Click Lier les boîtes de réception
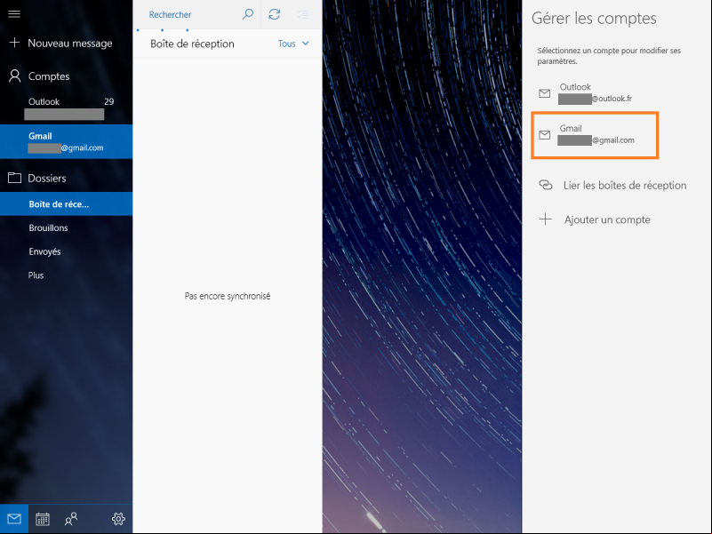 [625, 186]
